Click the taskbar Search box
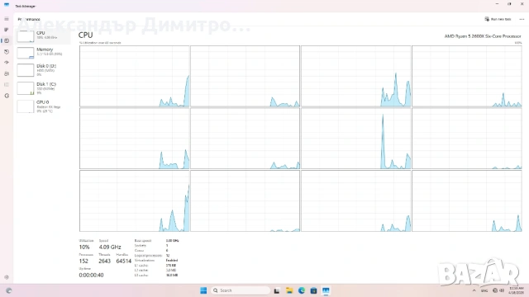 pyautogui.click(x=241, y=290)
